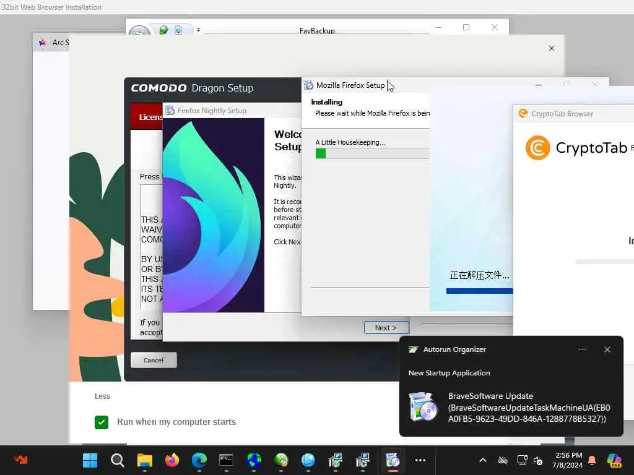Toggle Run when my computer starts checkbox
634x475 pixels.
tap(102, 422)
